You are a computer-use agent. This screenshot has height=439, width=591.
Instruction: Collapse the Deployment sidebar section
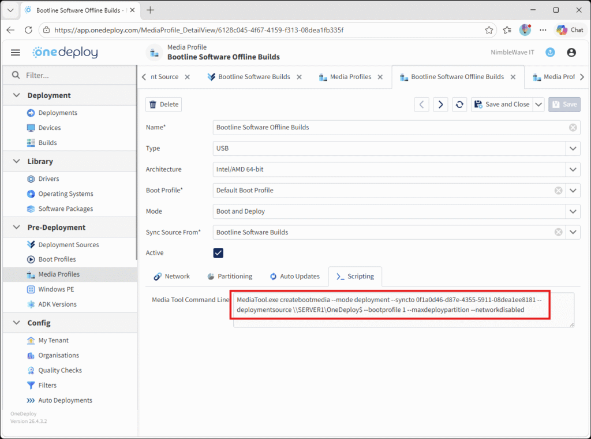tap(16, 95)
